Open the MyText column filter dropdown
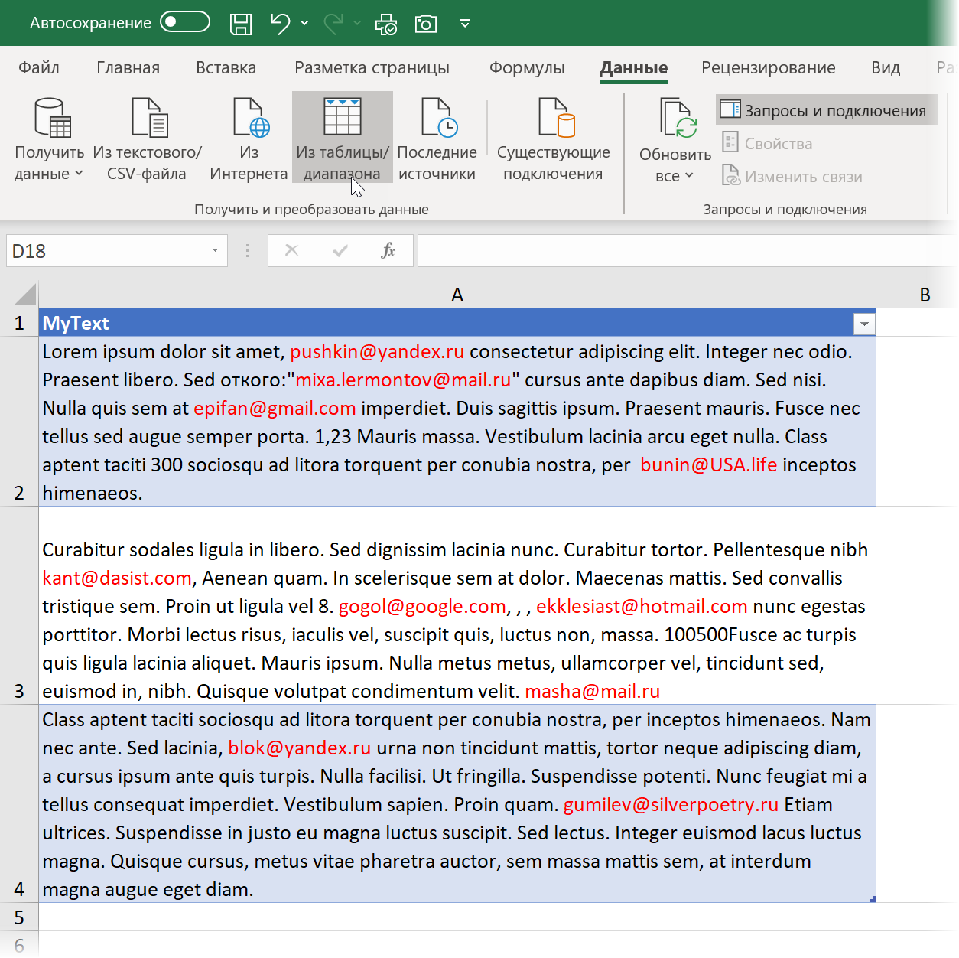 (864, 324)
